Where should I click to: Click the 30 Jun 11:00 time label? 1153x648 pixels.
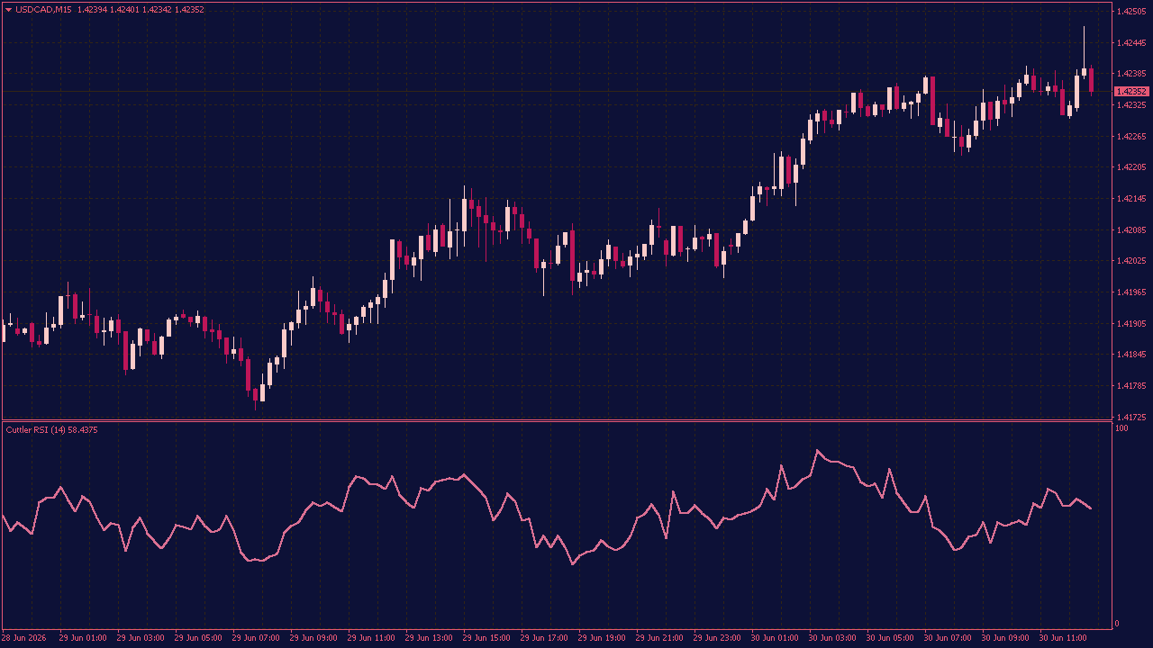click(1063, 638)
